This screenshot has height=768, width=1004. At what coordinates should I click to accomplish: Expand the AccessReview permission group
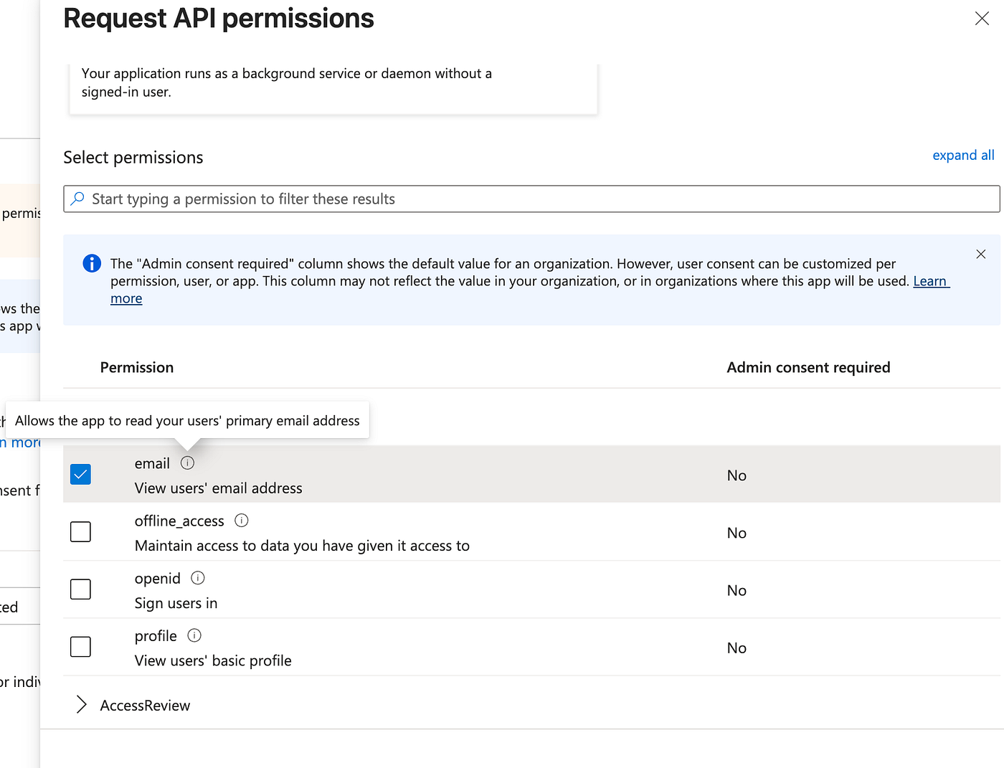point(82,705)
